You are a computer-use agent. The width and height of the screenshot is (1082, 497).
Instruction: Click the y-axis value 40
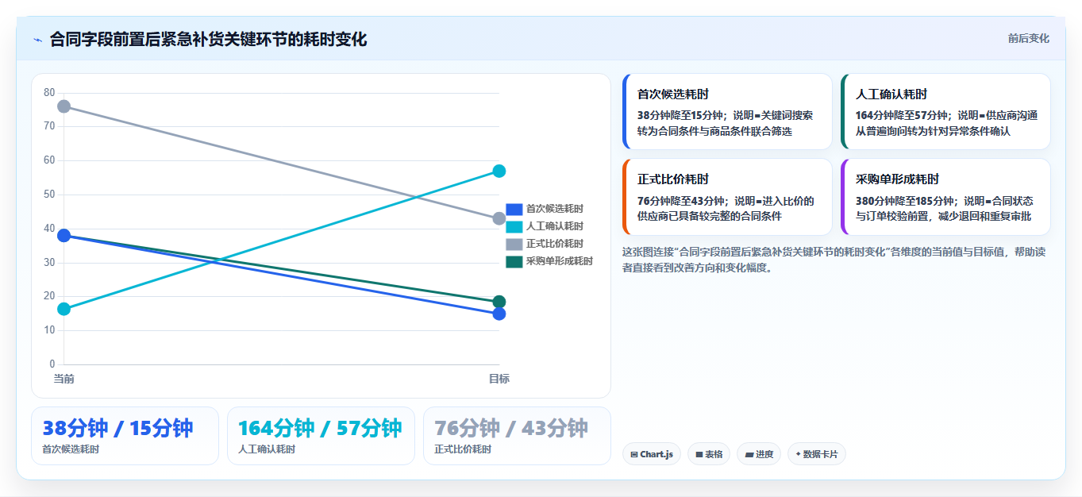pyautogui.click(x=49, y=228)
